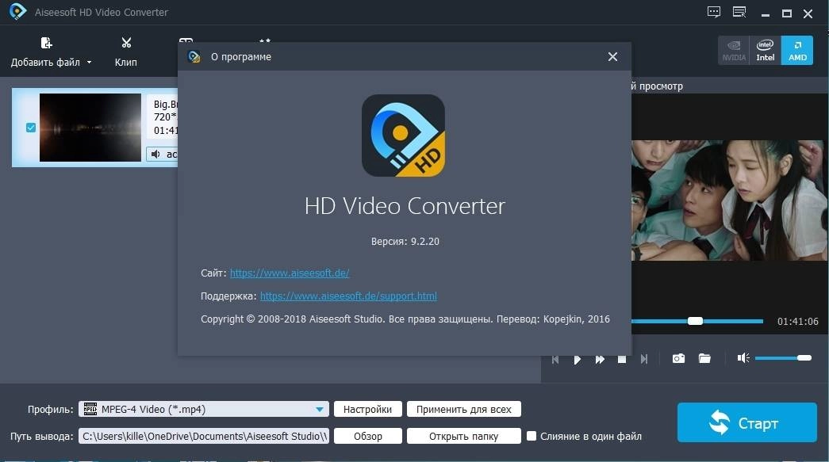Viewport: 829px width, 462px height.
Task: Click the audio track speaker dropdown
Action: 163,155
